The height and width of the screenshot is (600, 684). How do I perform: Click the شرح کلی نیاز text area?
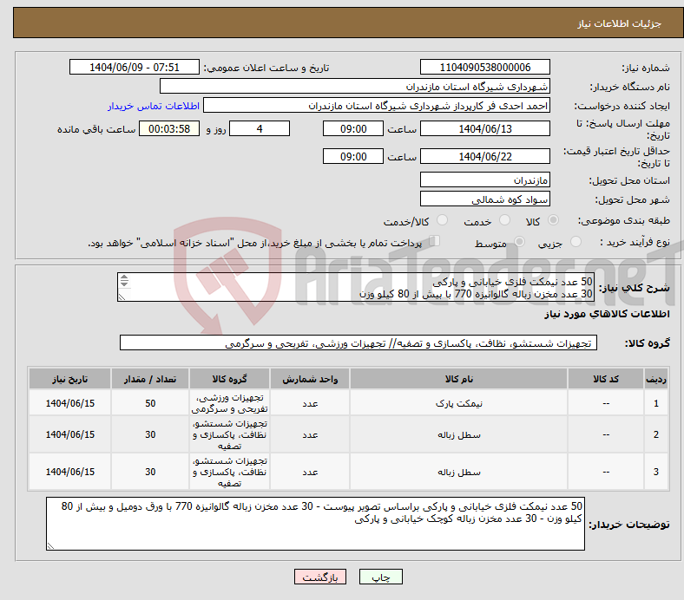coord(356,287)
